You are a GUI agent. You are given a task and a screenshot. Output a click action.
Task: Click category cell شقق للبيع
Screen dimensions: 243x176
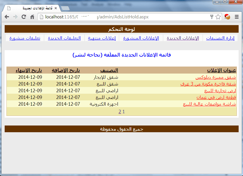[x=107, y=84]
